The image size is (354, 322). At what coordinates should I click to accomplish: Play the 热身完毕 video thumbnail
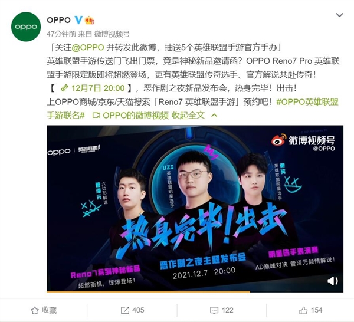195,208
